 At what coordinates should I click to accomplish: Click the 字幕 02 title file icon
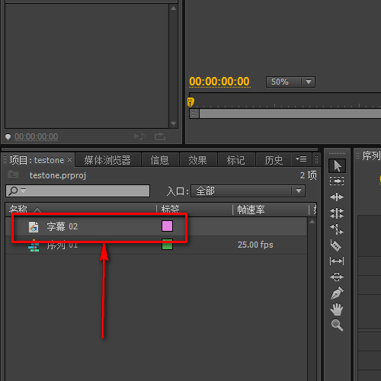pyautogui.click(x=34, y=227)
